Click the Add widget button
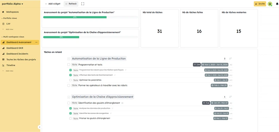279x132 pixels. coord(53,4)
